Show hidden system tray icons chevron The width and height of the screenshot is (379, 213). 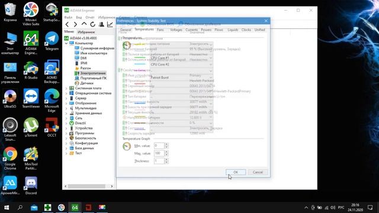tap(306, 208)
